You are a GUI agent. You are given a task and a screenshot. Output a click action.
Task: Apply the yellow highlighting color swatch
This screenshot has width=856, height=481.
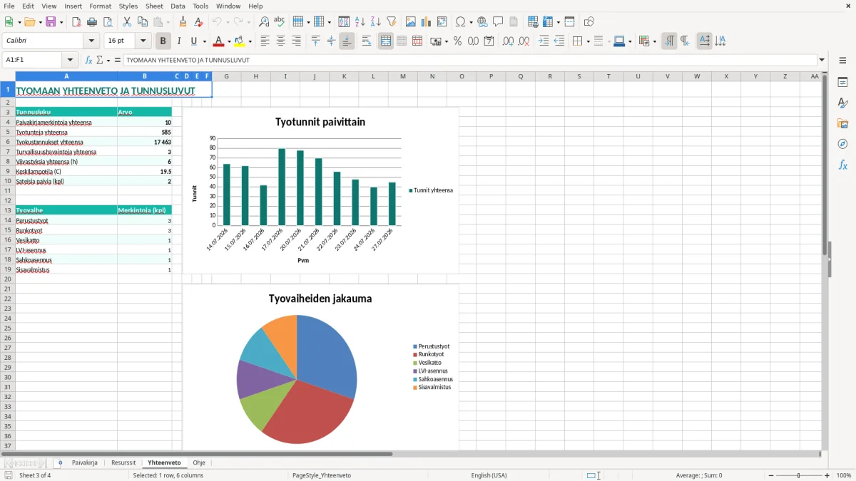tap(240, 41)
